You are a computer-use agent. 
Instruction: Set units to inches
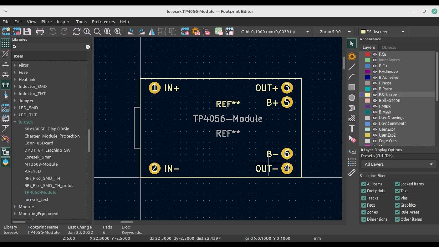(5, 64)
